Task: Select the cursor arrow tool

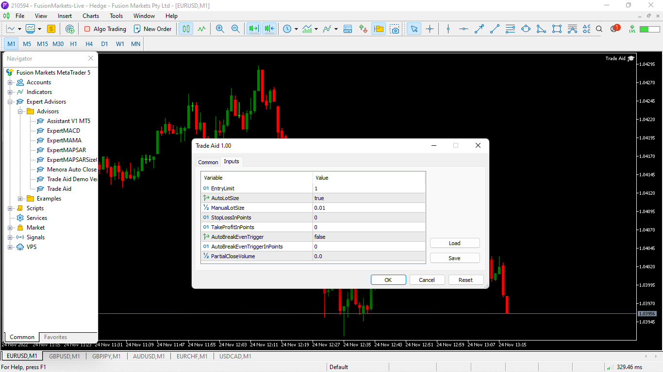Action: pos(414,29)
